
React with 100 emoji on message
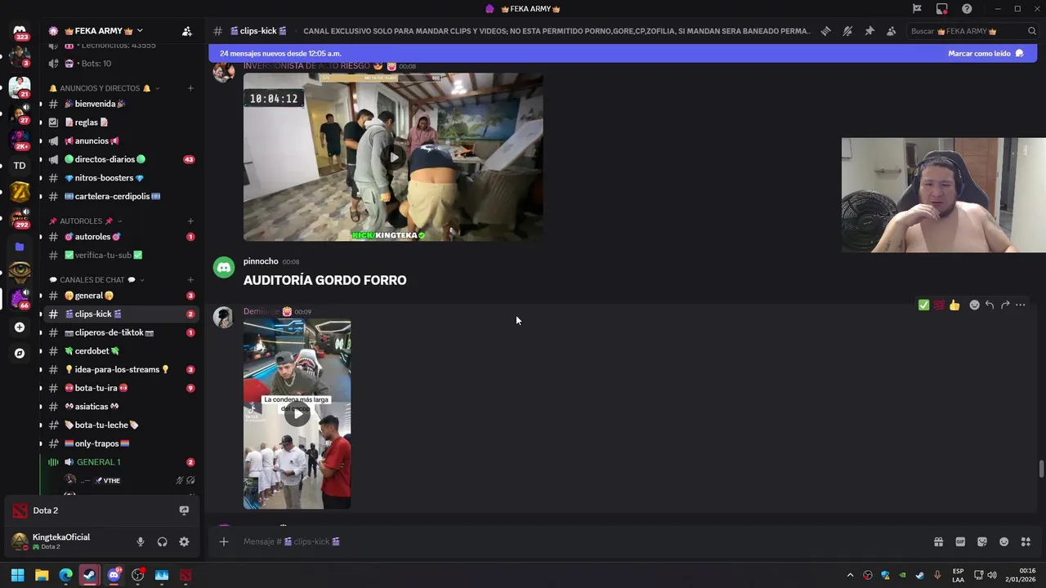939,305
